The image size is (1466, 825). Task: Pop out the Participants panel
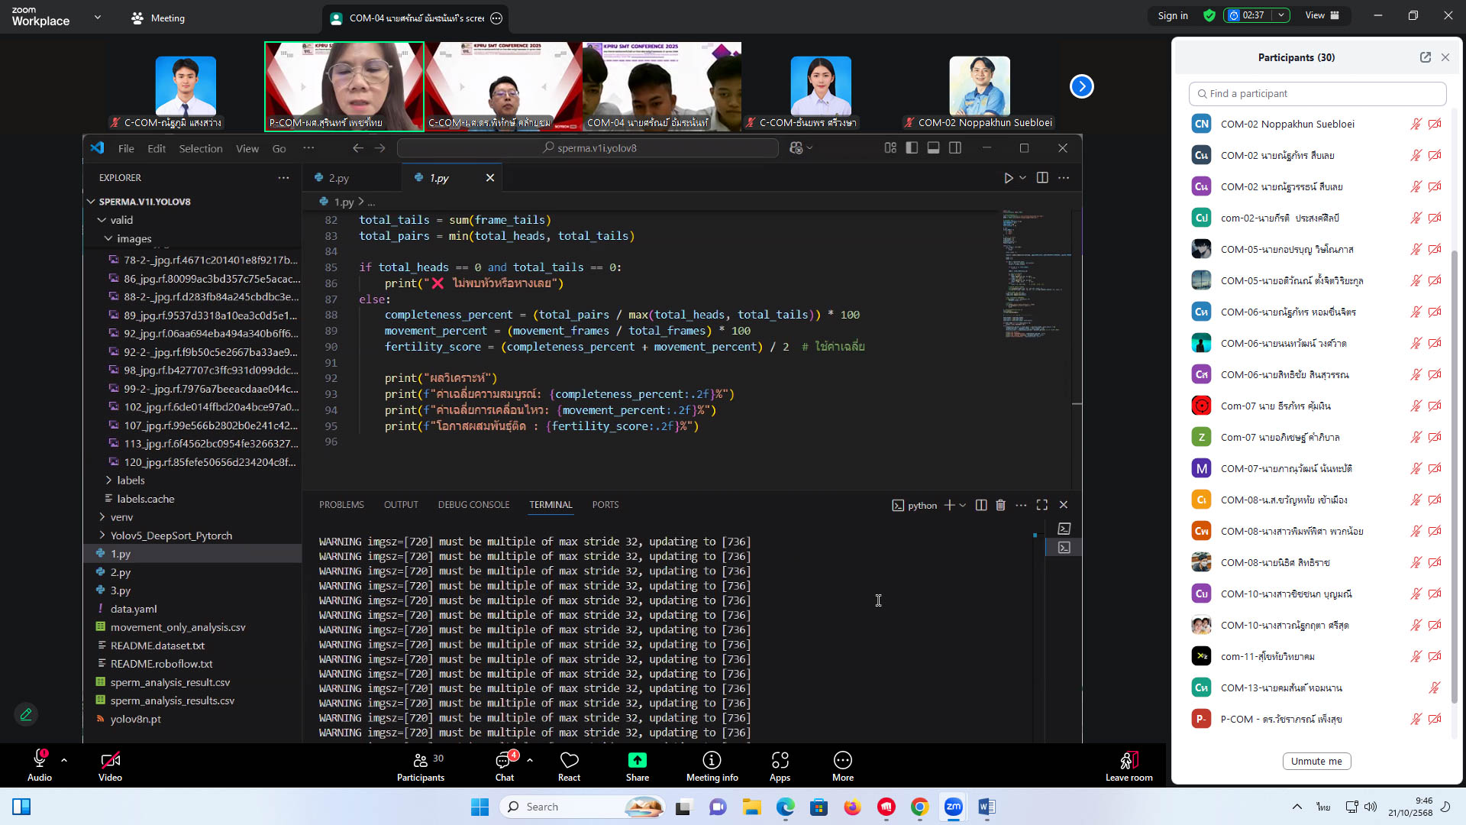click(1425, 57)
